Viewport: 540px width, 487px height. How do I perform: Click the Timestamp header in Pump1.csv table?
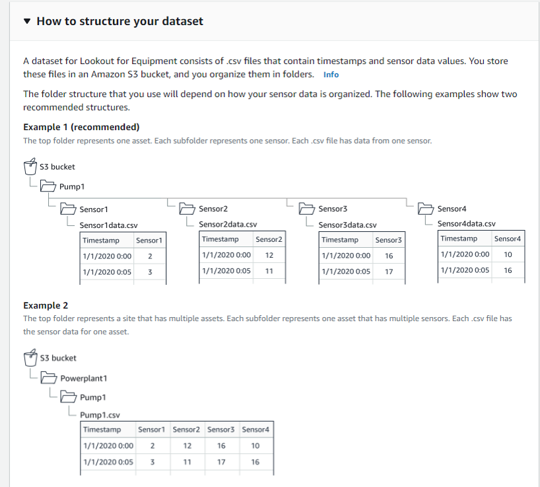[102, 430]
